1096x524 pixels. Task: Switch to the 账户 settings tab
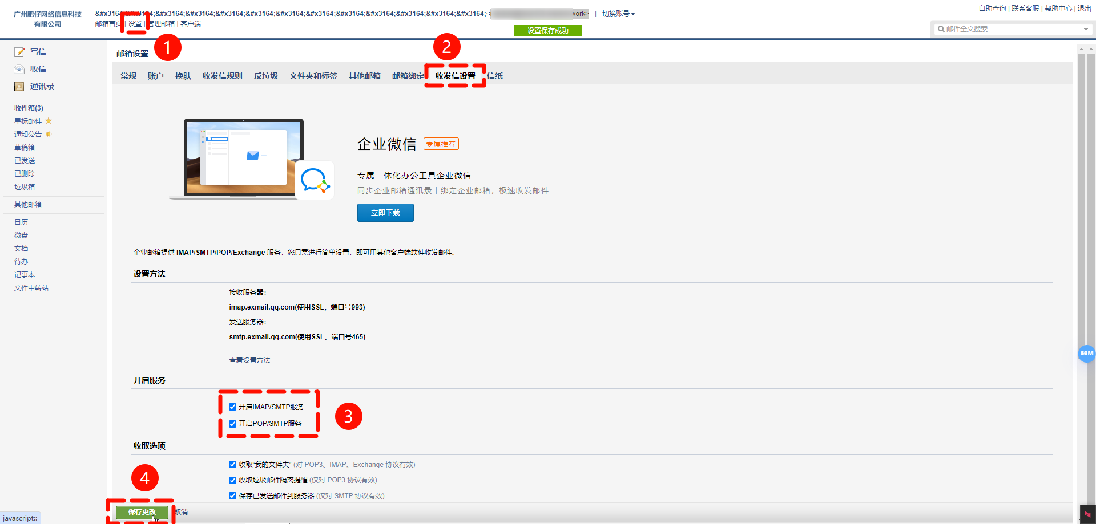click(x=155, y=75)
